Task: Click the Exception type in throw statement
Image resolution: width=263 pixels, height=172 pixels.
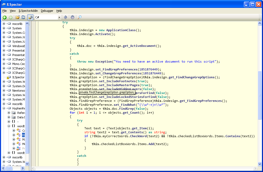Action: tap(103, 62)
